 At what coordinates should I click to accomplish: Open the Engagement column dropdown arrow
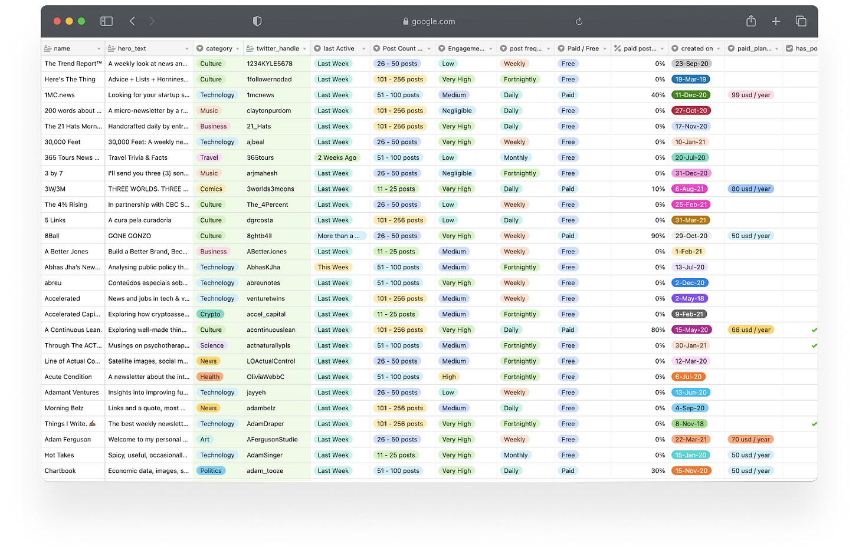491,49
